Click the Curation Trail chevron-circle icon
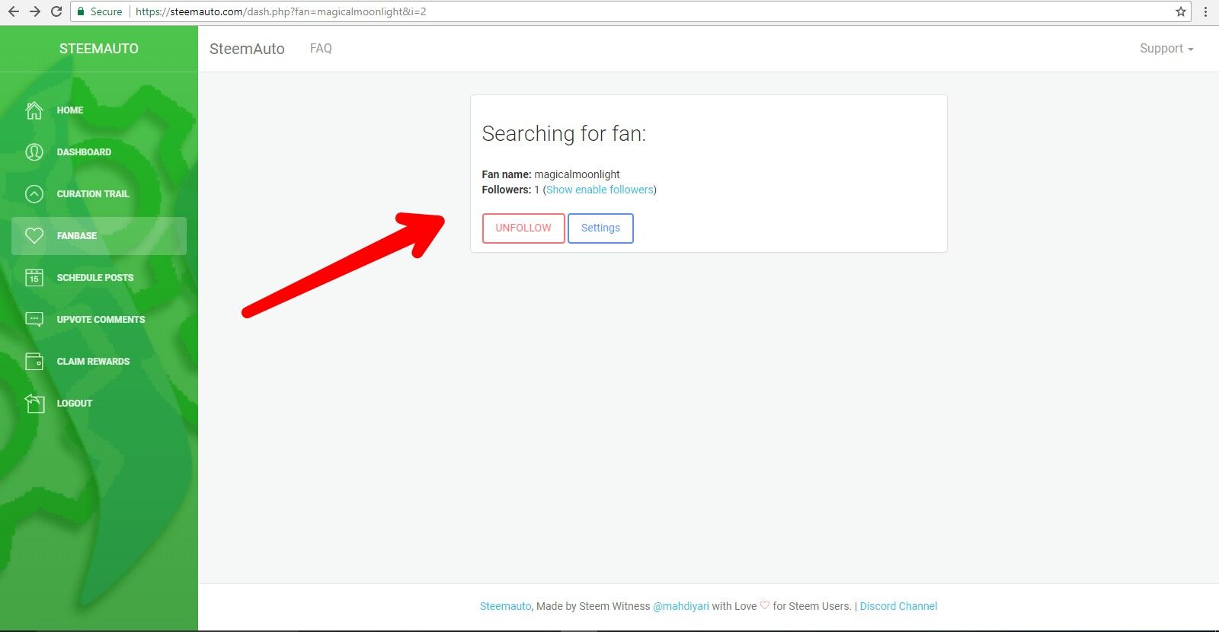Viewport: 1219px width, 632px height. pos(34,194)
